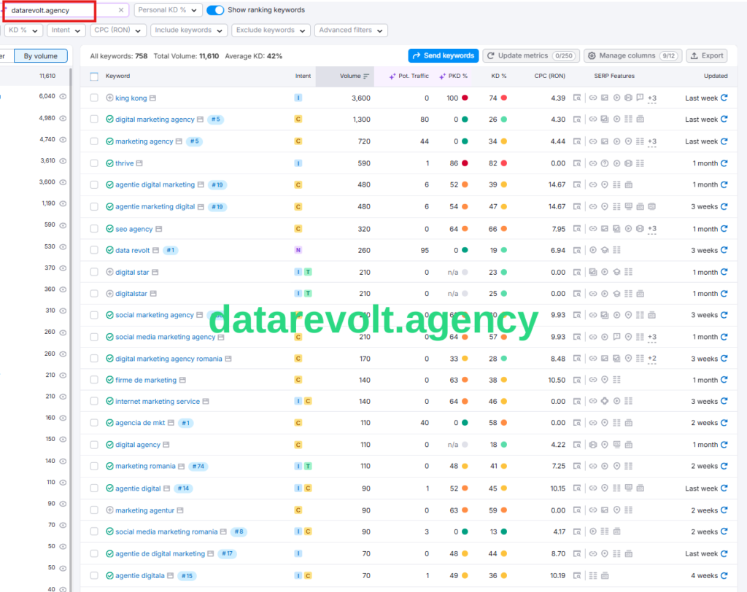Click the sort icon in Volume column header
The height and width of the screenshot is (592, 747).
(366, 76)
